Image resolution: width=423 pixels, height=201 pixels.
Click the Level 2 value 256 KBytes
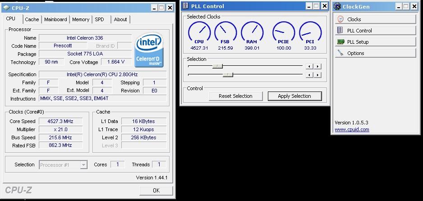coord(143,137)
